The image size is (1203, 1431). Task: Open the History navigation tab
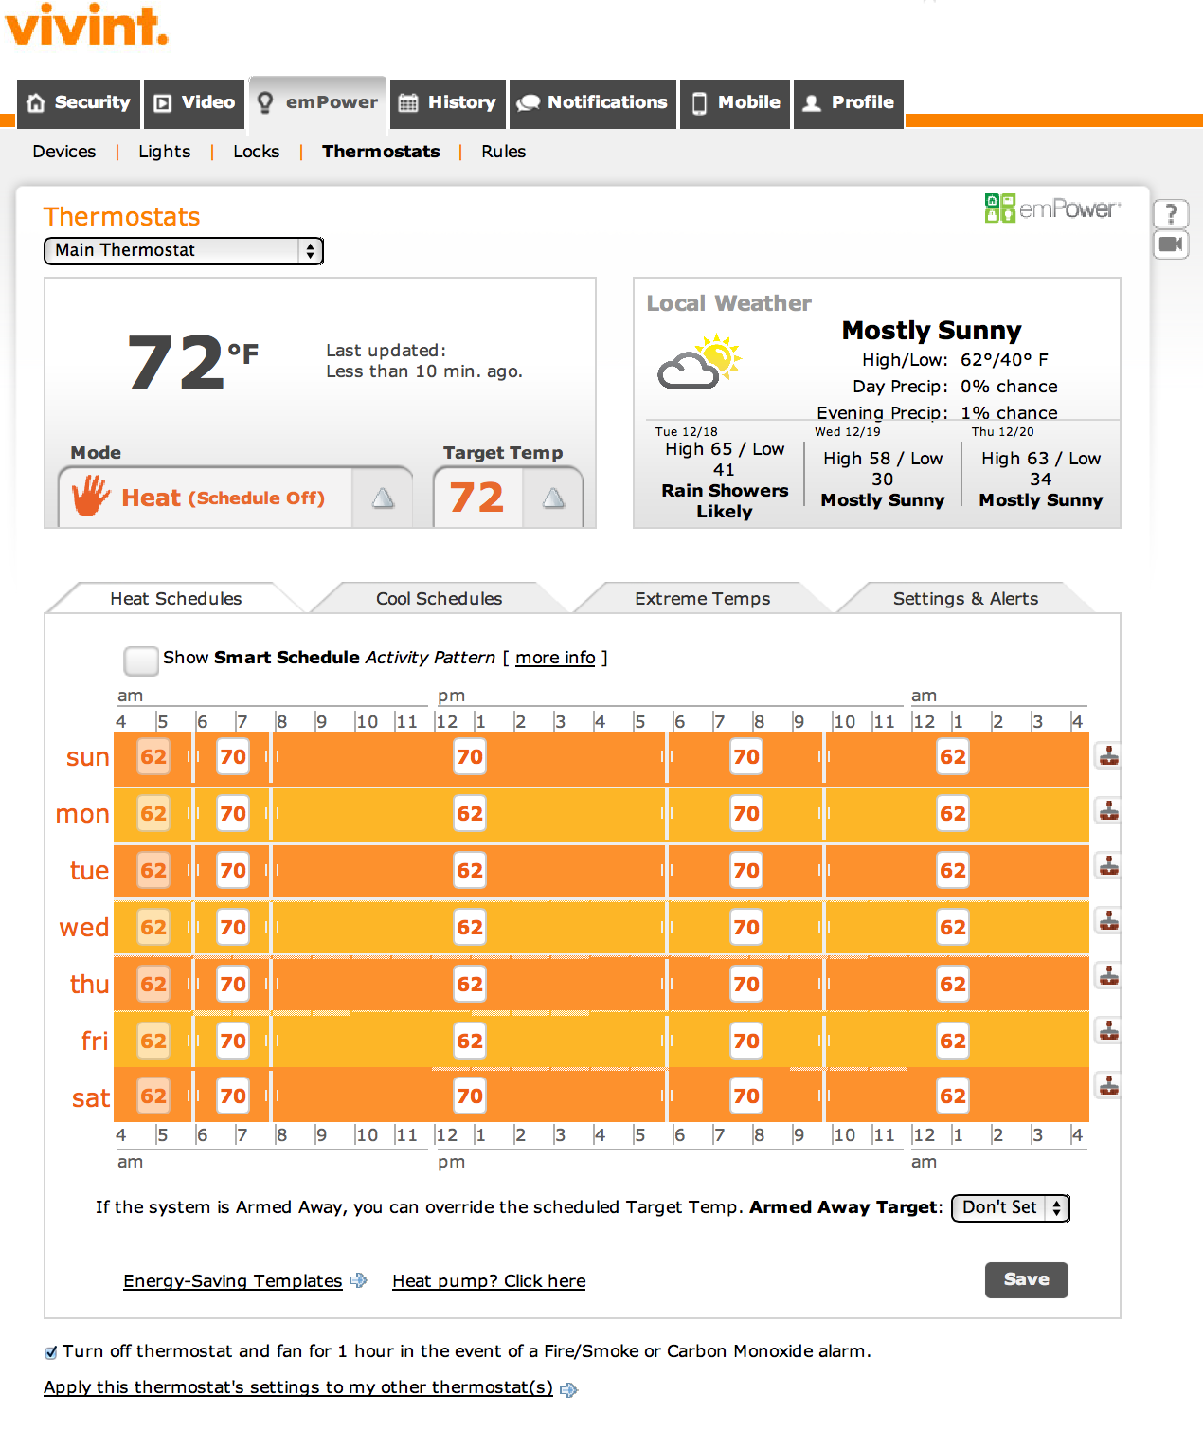coord(448,102)
